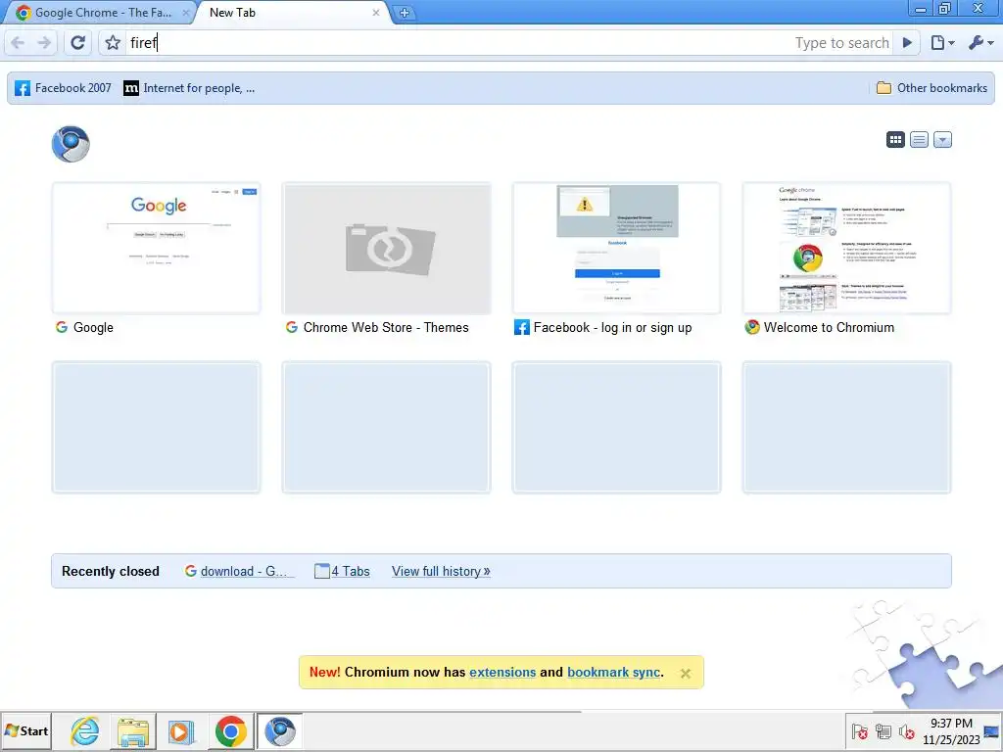Open View full history
The width and height of the screenshot is (1003, 752).
pos(441,571)
